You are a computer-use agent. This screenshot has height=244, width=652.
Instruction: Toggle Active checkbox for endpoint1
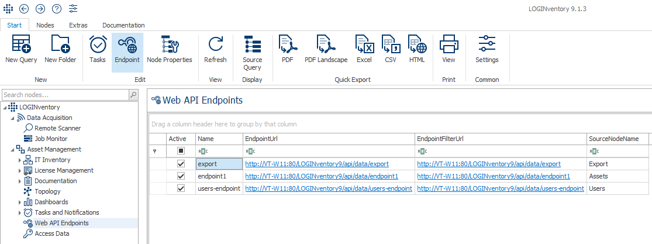(x=180, y=176)
